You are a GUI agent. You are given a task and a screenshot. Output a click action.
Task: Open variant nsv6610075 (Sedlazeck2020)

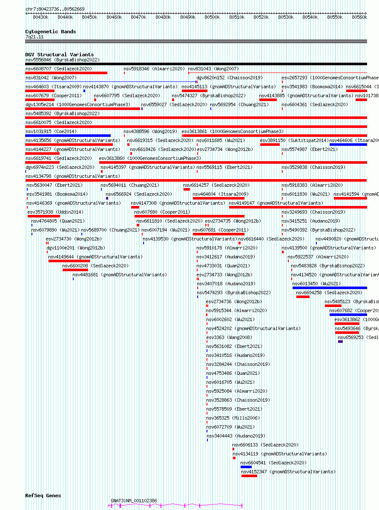(59, 123)
